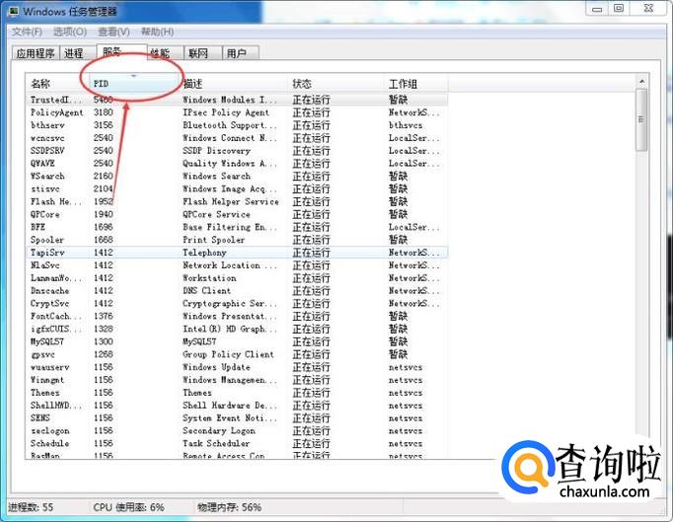Minimize the Task Manager window

point(597,9)
